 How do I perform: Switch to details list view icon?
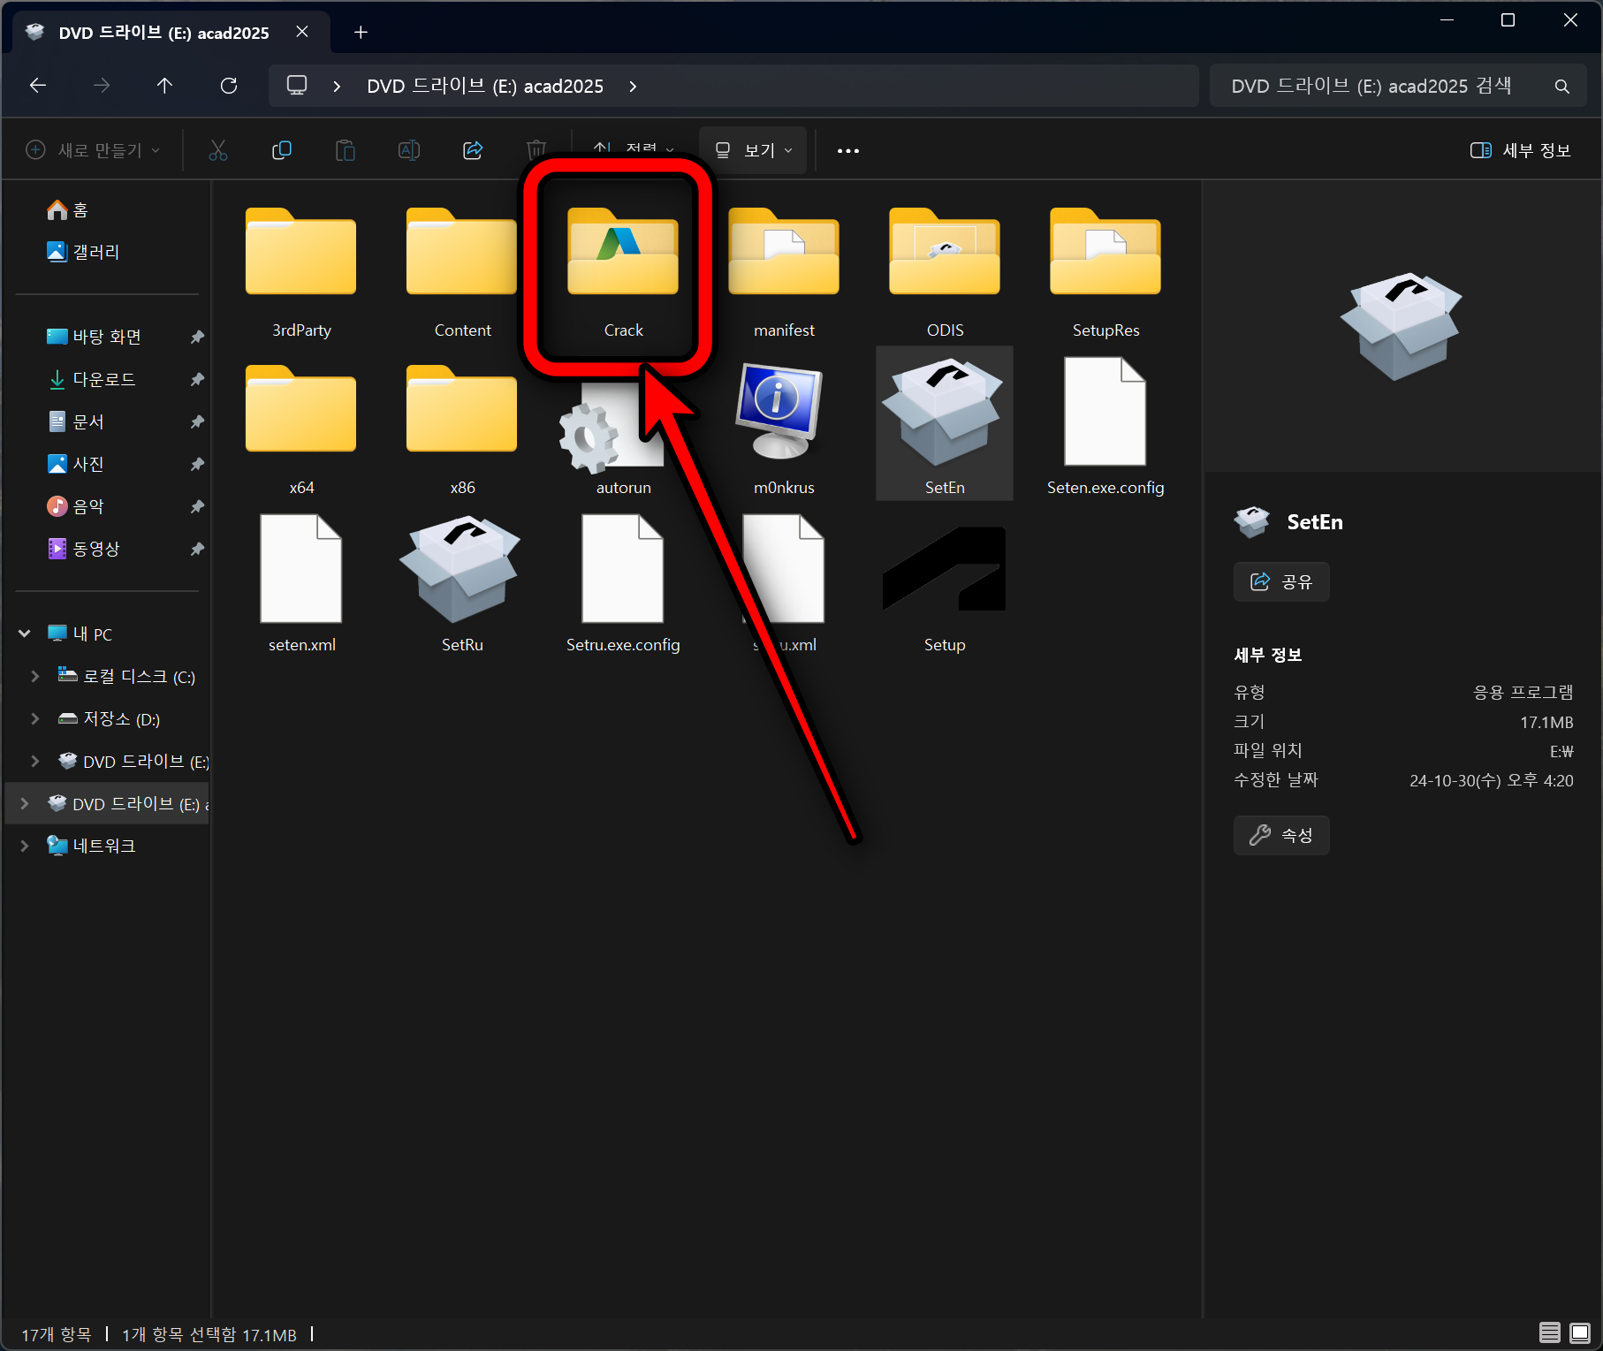point(1550,1332)
